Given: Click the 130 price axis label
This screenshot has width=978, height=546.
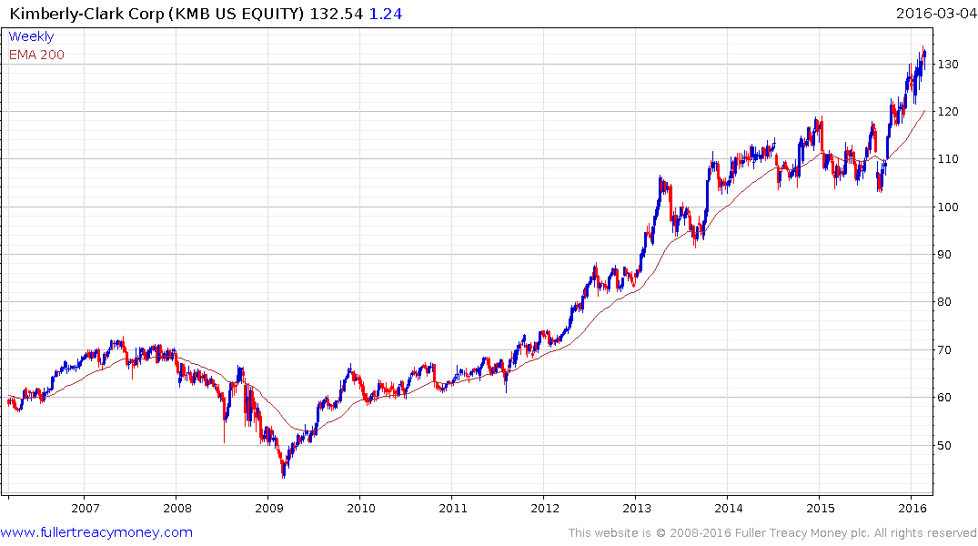Looking at the screenshot, I should coord(948,65).
